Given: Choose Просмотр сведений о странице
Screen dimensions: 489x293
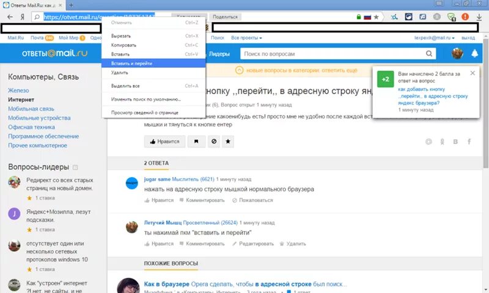Looking at the screenshot, I should click(x=153, y=112).
